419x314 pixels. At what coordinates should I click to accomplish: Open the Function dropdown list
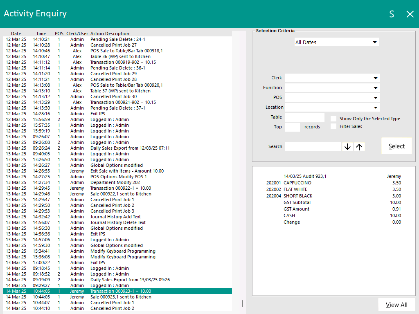point(332,88)
